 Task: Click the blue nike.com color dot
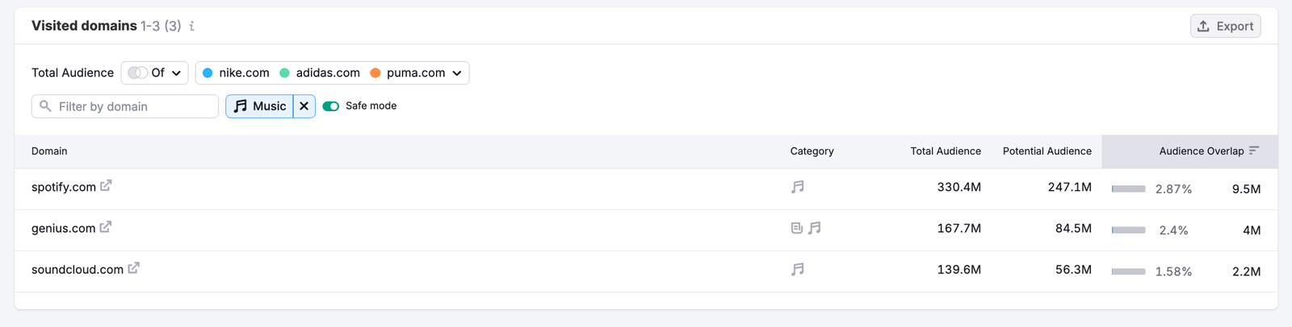pyautogui.click(x=208, y=73)
